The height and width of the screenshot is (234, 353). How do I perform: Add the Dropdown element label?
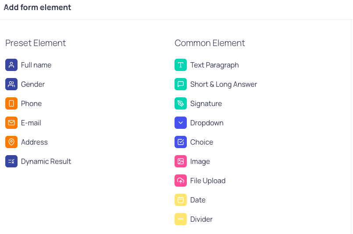click(207, 123)
